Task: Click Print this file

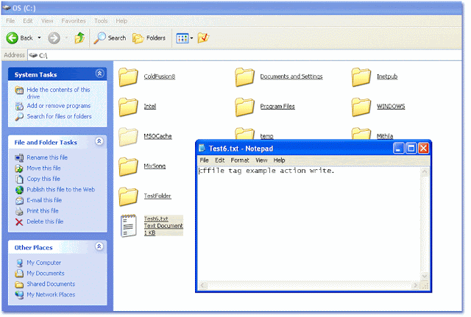Action: click(43, 211)
